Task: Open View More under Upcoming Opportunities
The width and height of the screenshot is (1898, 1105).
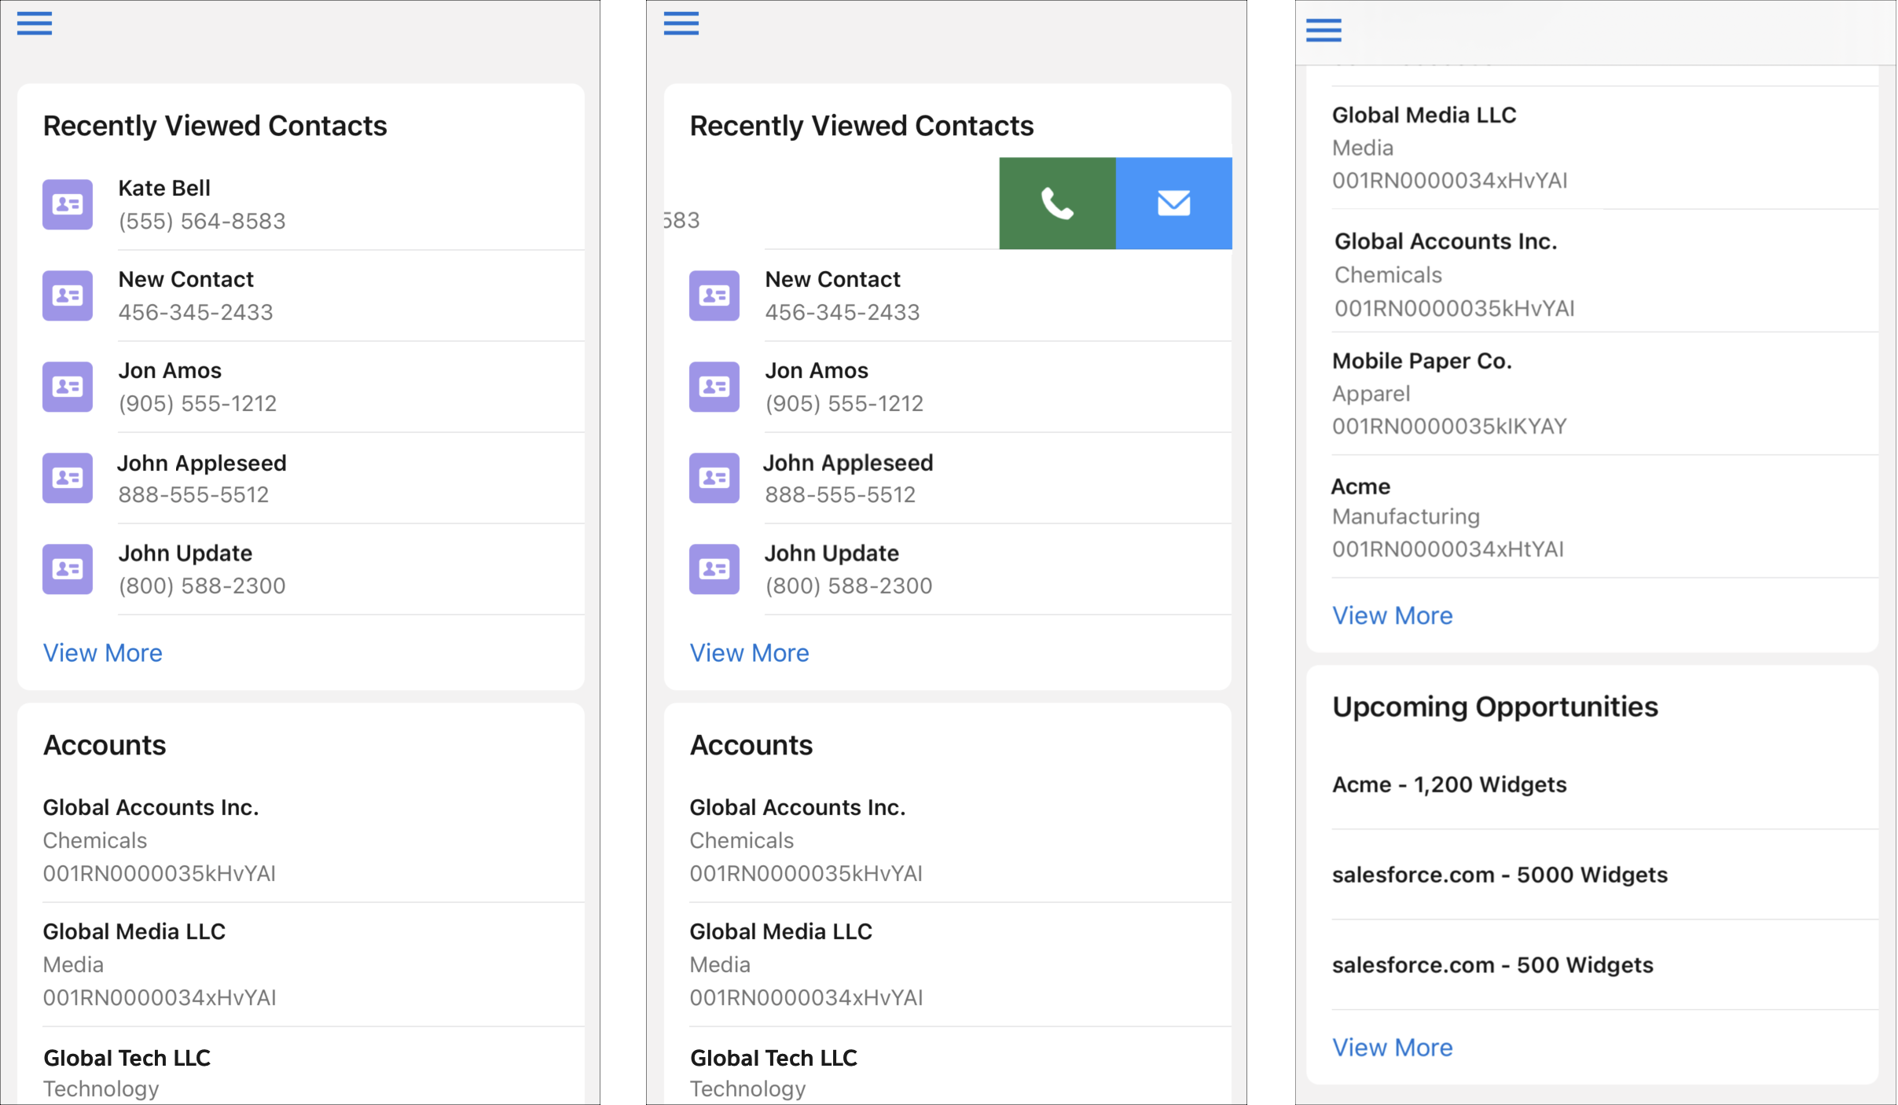Action: [x=1393, y=1048]
